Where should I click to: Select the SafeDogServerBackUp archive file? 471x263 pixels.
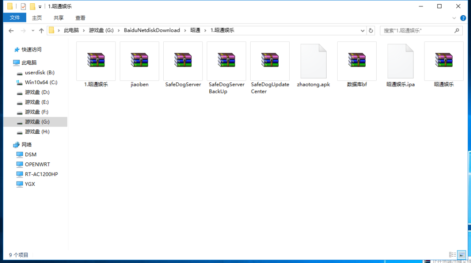coord(226,68)
